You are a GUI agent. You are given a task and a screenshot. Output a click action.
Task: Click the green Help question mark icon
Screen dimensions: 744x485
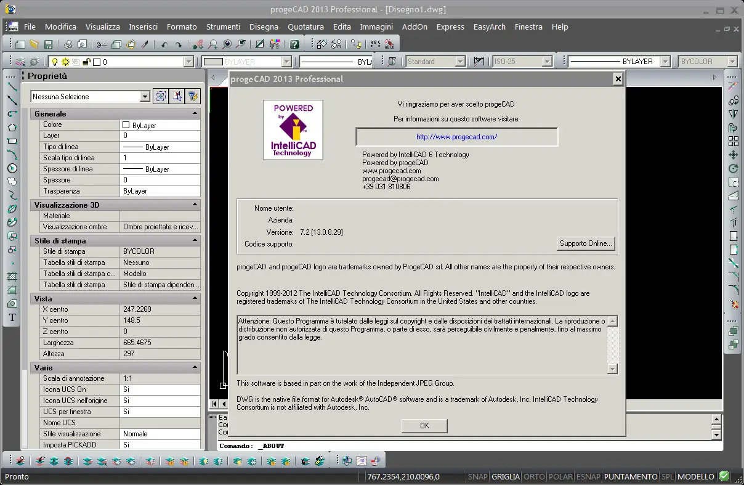(294, 44)
